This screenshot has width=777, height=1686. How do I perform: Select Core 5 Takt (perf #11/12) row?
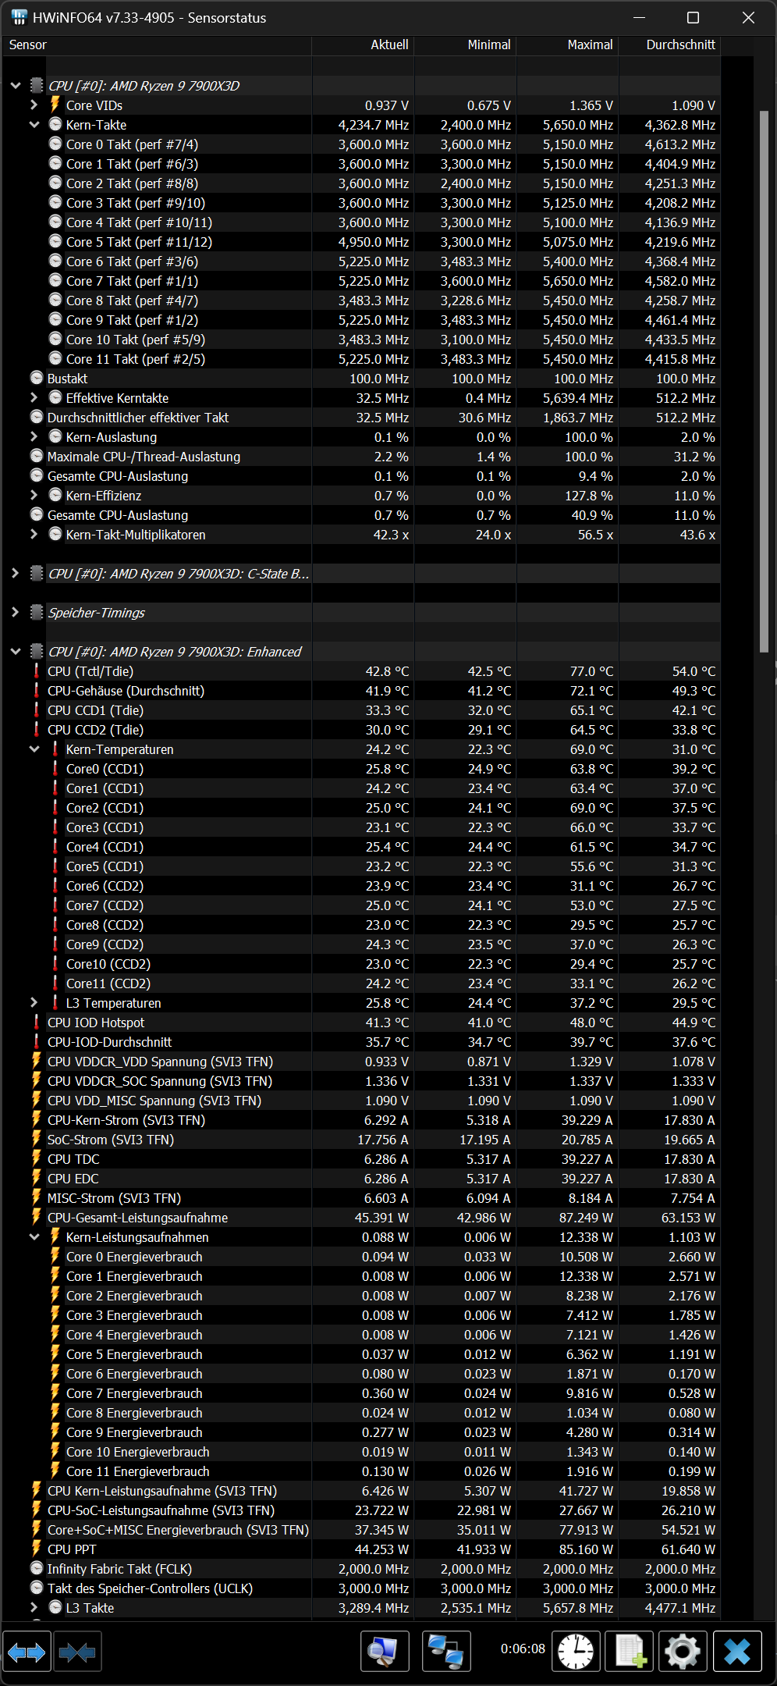pos(361,241)
